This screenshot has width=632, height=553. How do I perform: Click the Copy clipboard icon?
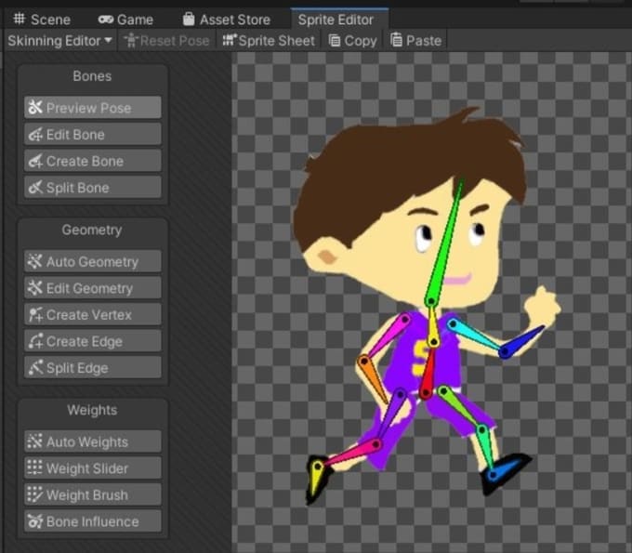tap(335, 40)
